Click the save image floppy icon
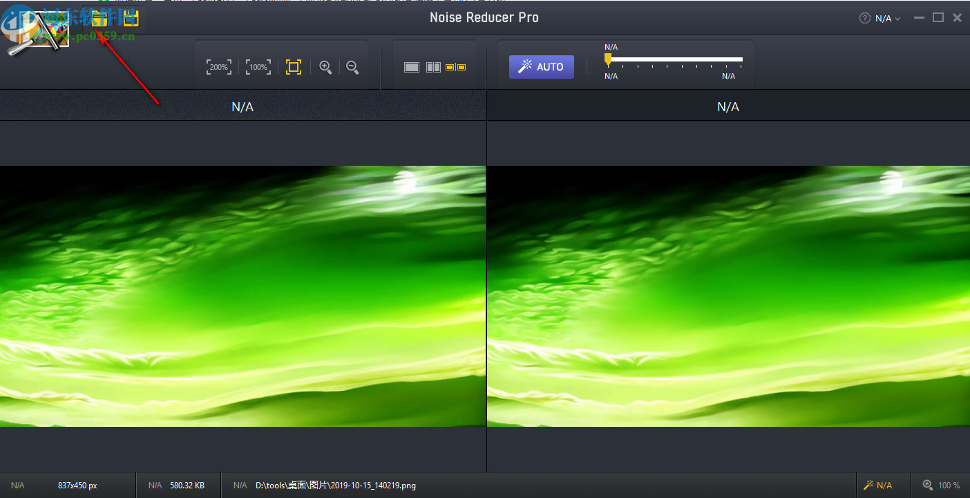Screen dimensions: 970x498 tap(131, 18)
